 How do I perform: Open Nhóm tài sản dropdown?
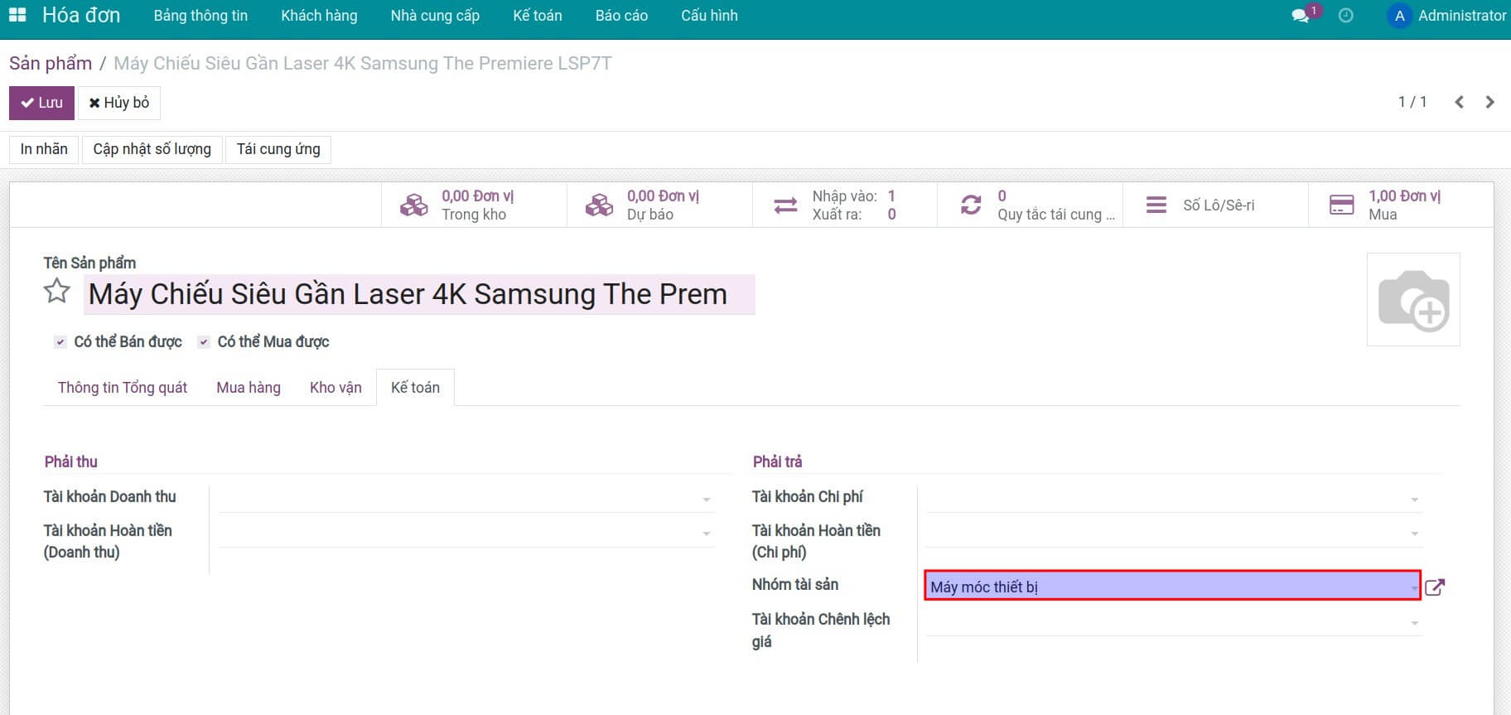coord(1413,587)
